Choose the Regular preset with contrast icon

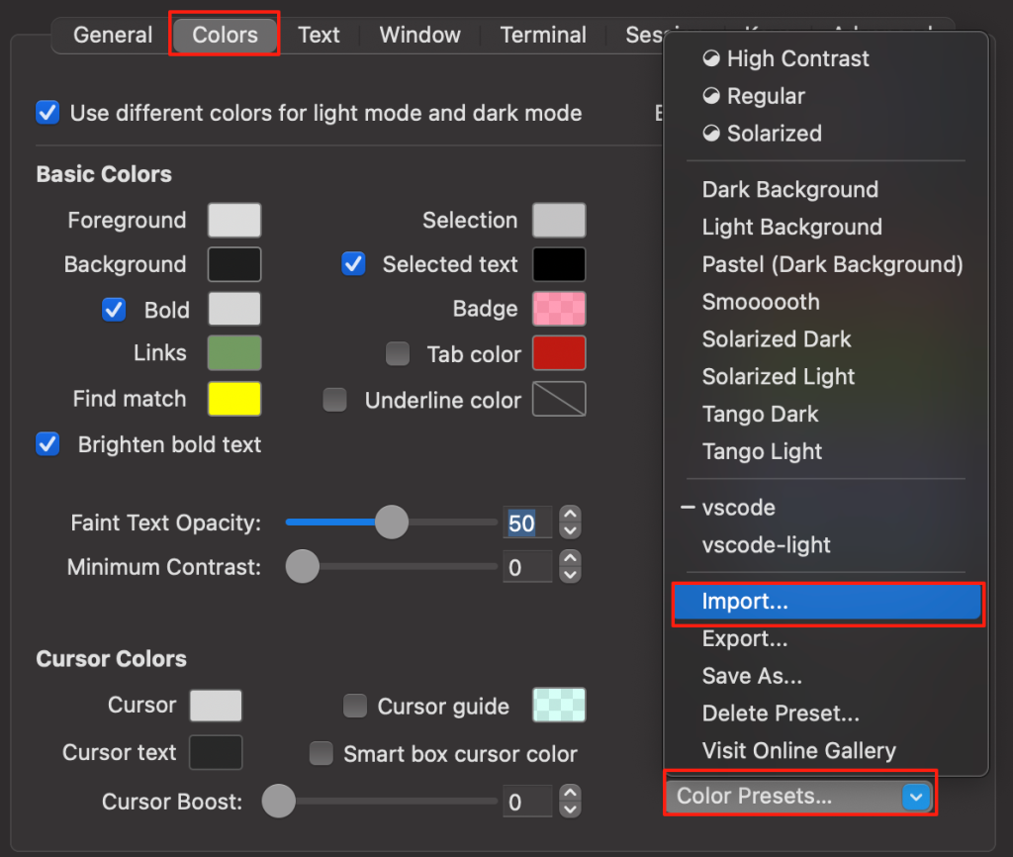[x=753, y=96]
